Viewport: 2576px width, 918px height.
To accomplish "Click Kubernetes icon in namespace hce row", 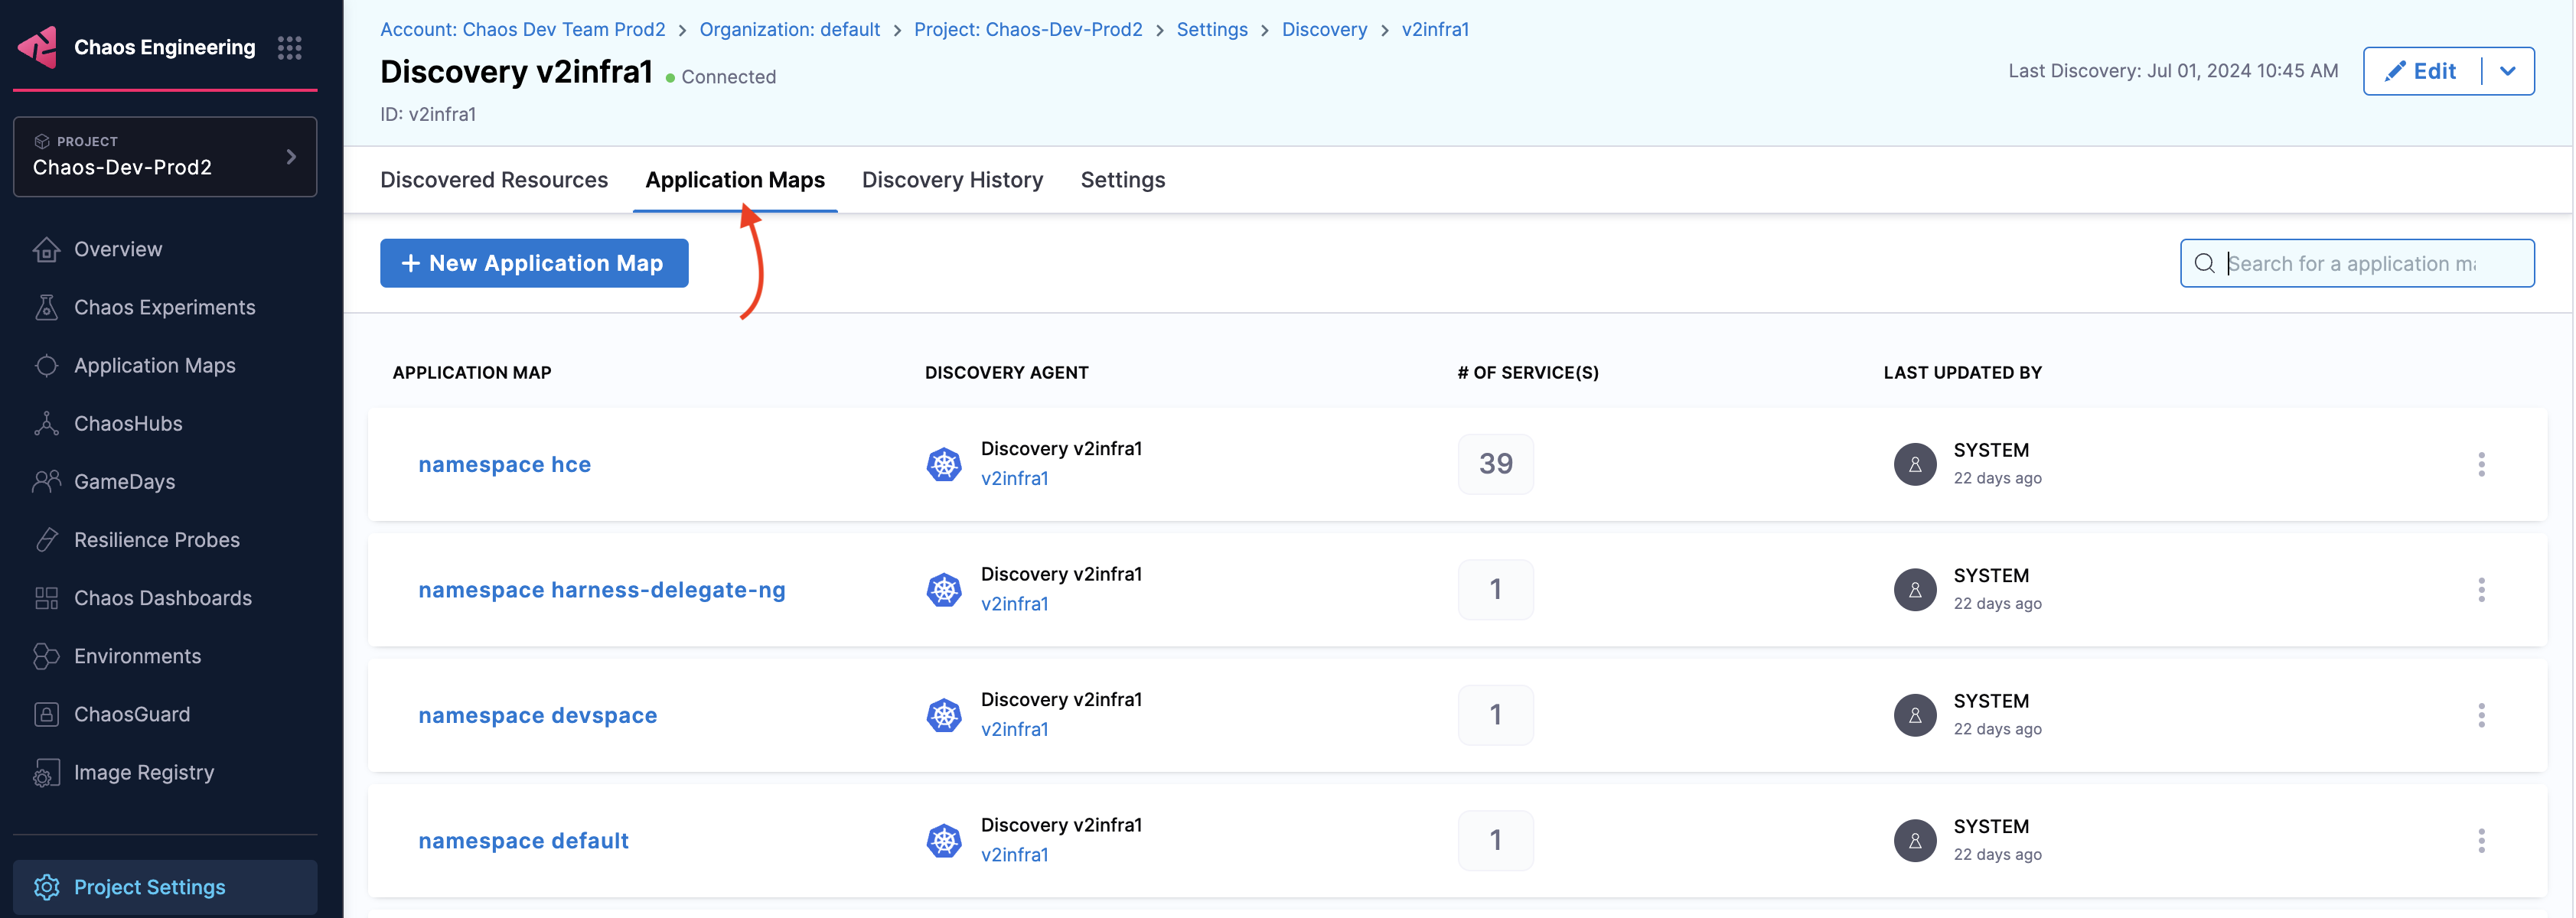I will coord(943,464).
